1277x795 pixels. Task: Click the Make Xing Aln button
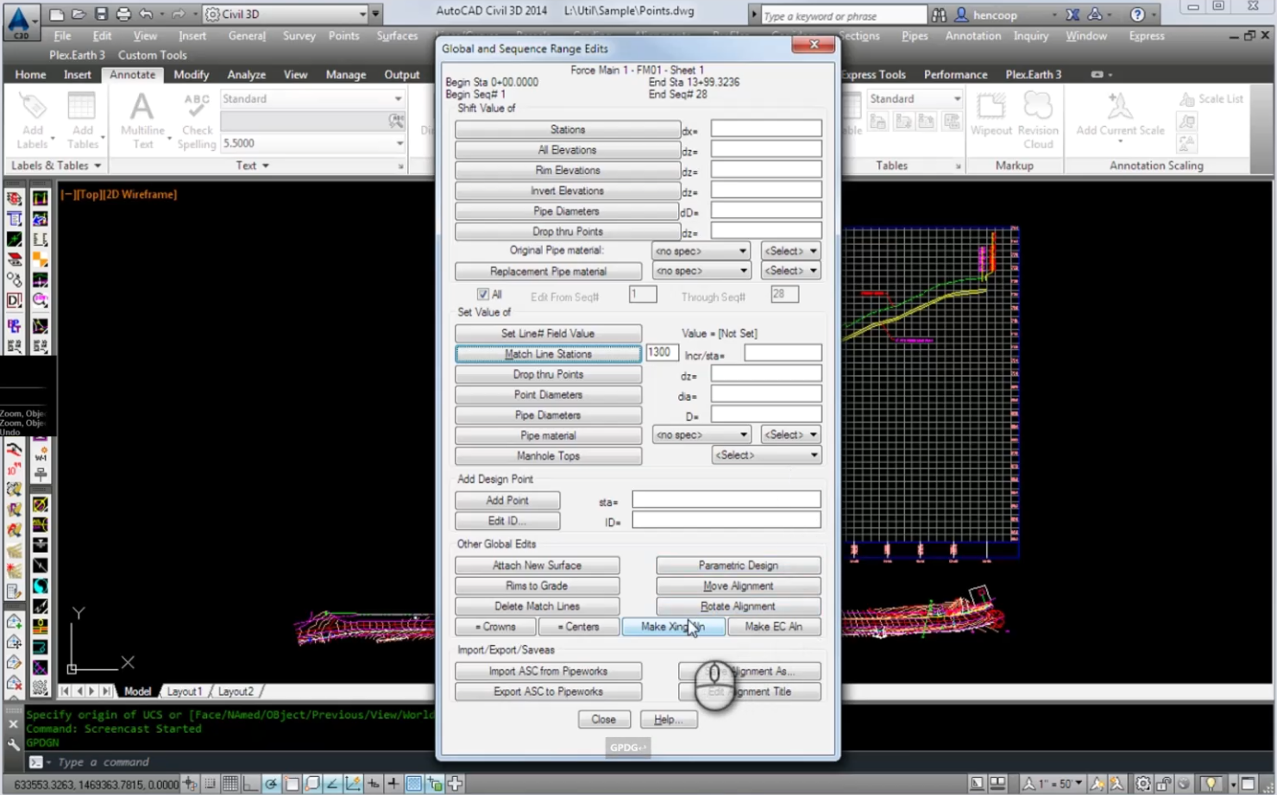point(673,627)
